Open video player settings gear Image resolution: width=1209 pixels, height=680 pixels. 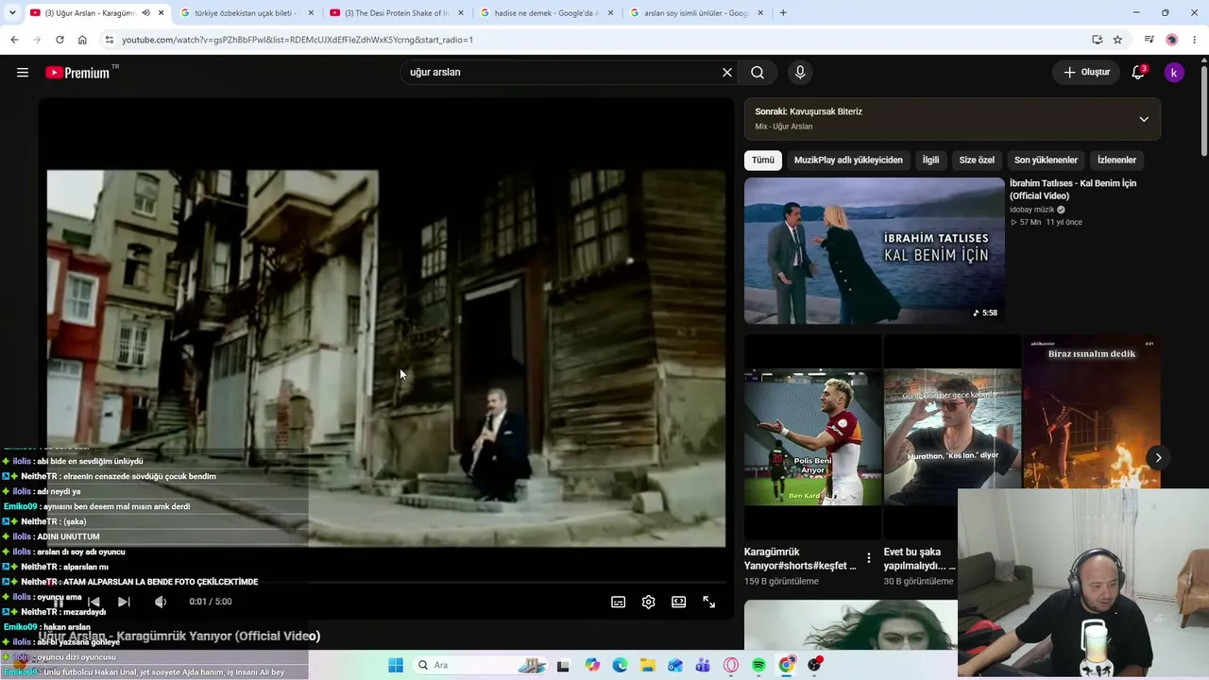(x=648, y=602)
